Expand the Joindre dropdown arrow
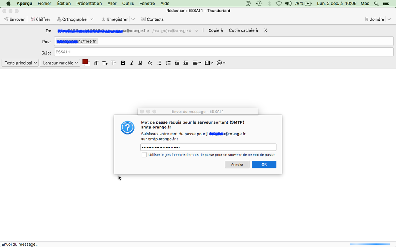The width and height of the screenshot is (396, 247). (x=389, y=19)
